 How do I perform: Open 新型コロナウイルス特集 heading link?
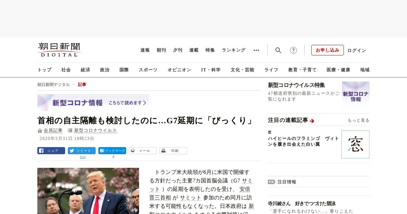coord(296,85)
